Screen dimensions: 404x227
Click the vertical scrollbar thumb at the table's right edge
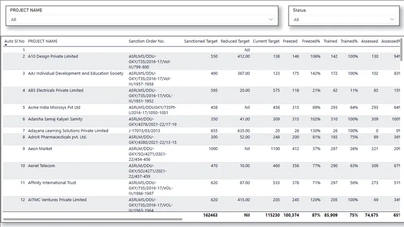click(401, 50)
